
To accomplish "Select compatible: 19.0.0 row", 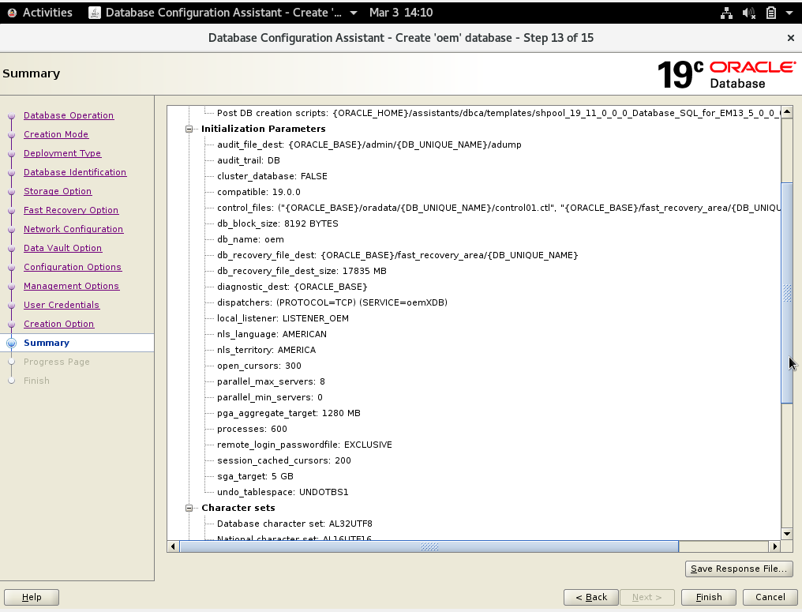I will (258, 193).
